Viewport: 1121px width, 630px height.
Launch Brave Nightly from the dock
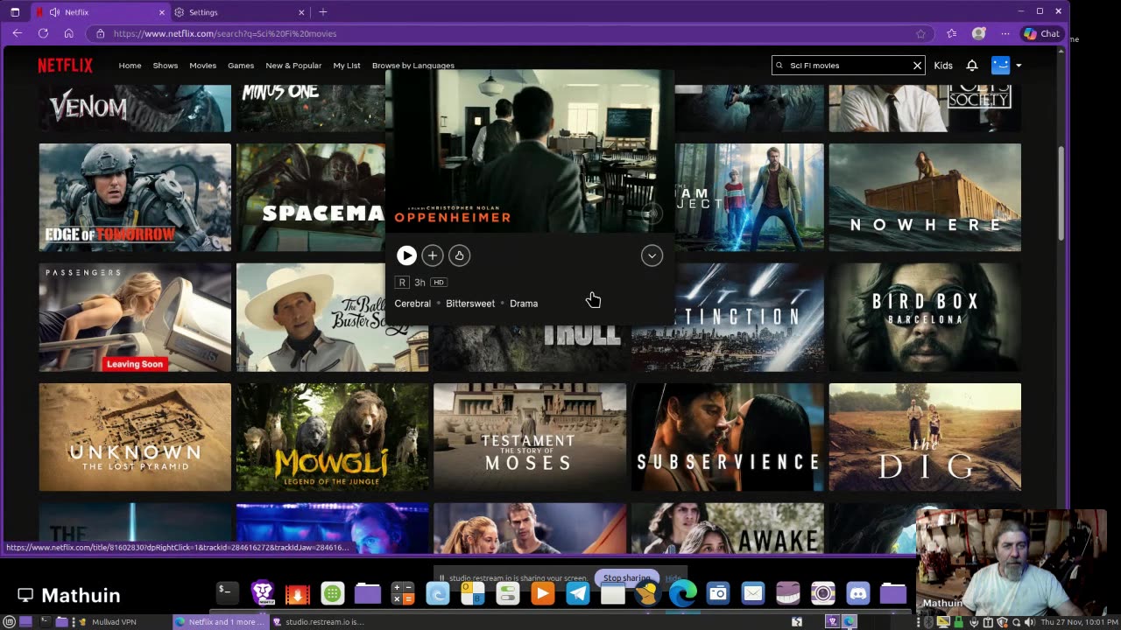click(263, 593)
